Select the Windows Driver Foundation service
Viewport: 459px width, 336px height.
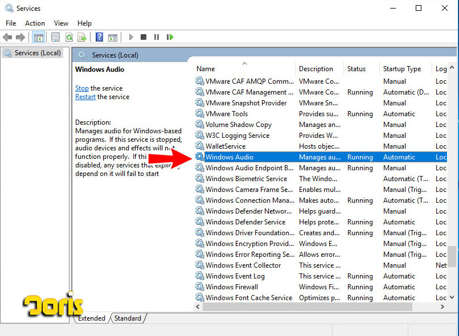point(321,233)
